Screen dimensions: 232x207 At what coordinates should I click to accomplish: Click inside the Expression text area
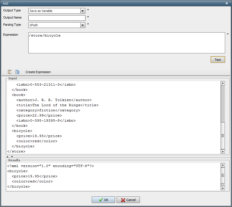coord(127,43)
